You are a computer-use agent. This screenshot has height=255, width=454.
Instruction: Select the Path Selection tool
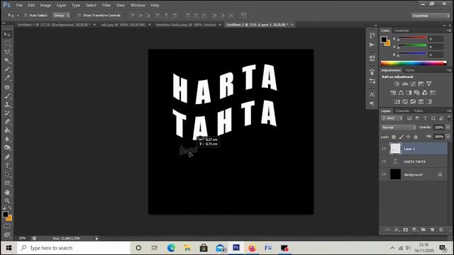tap(7, 174)
